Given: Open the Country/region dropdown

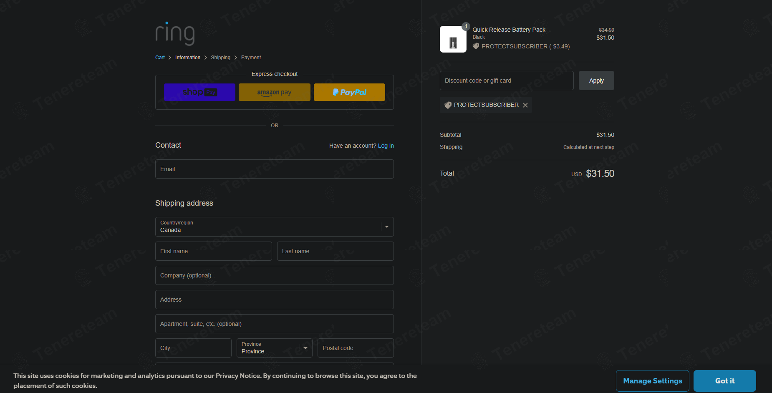Looking at the screenshot, I should pos(274,227).
